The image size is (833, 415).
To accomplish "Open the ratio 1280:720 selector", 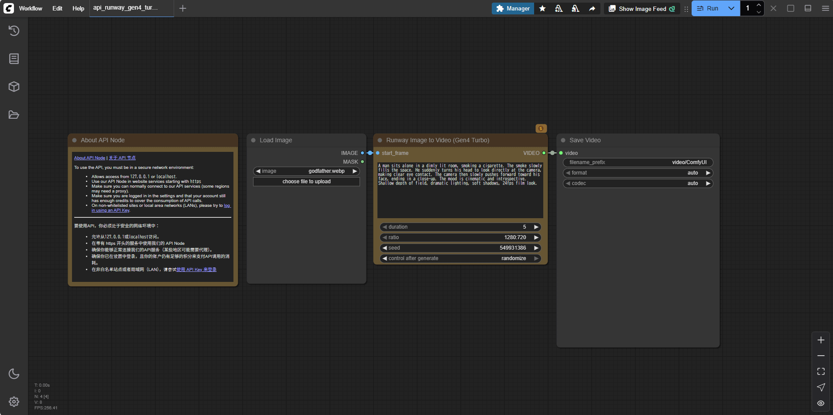I will pos(460,237).
